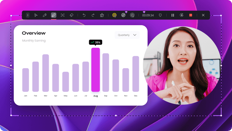Click the Aug month label
The image size is (232, 131).
pos(96,96)
